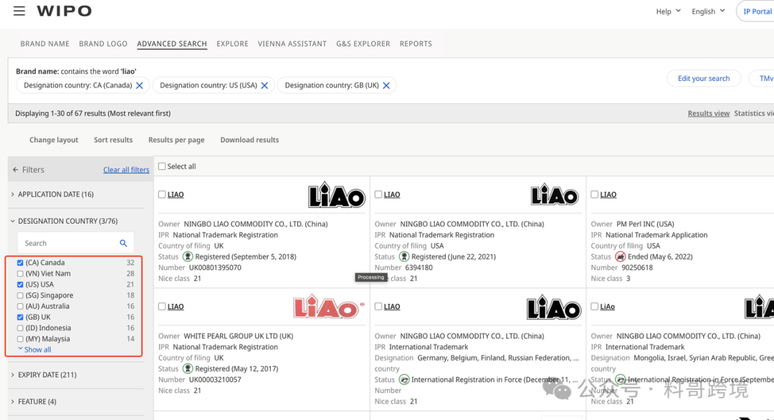
Task: Open the LiAO logo of the Germany-designated international trademark
Action: pos(553,307)
